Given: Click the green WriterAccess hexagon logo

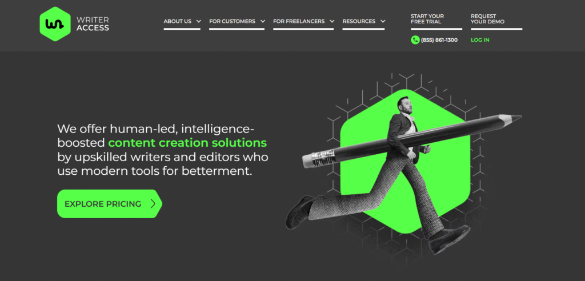Looking at the screenshot, I should 55,24.
